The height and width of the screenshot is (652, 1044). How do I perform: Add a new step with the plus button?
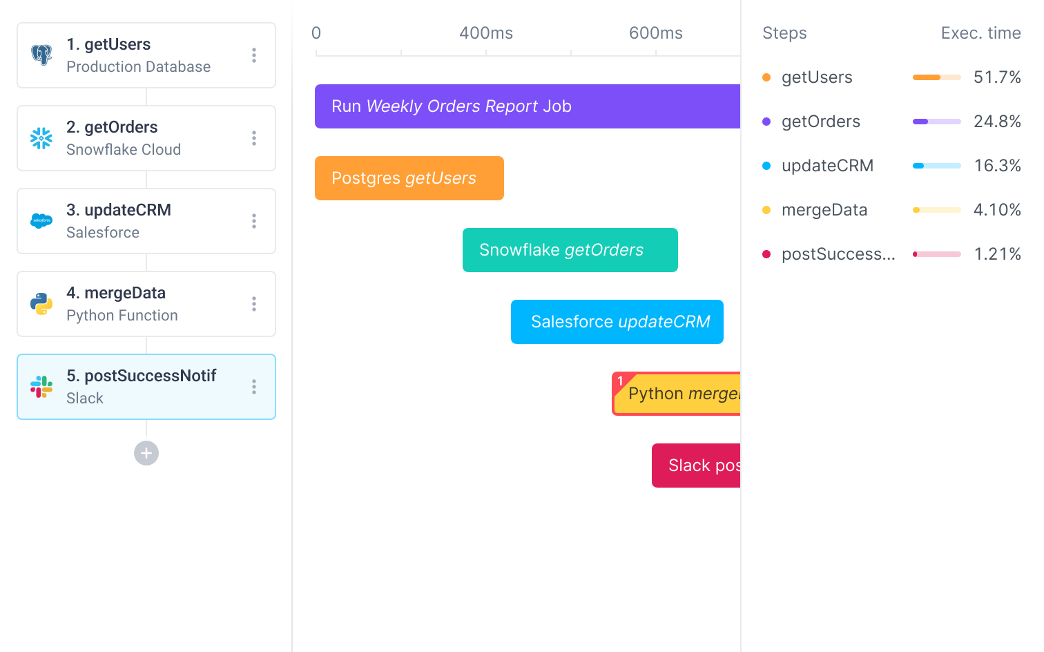pyautogui.click(x=146, y=453)
